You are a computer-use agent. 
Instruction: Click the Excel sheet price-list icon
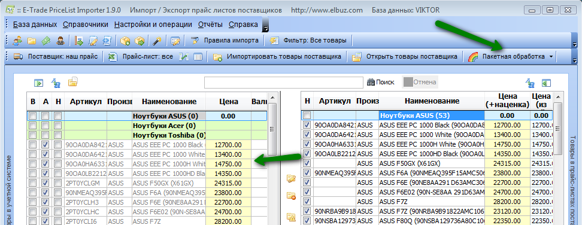tap(112, 57)
